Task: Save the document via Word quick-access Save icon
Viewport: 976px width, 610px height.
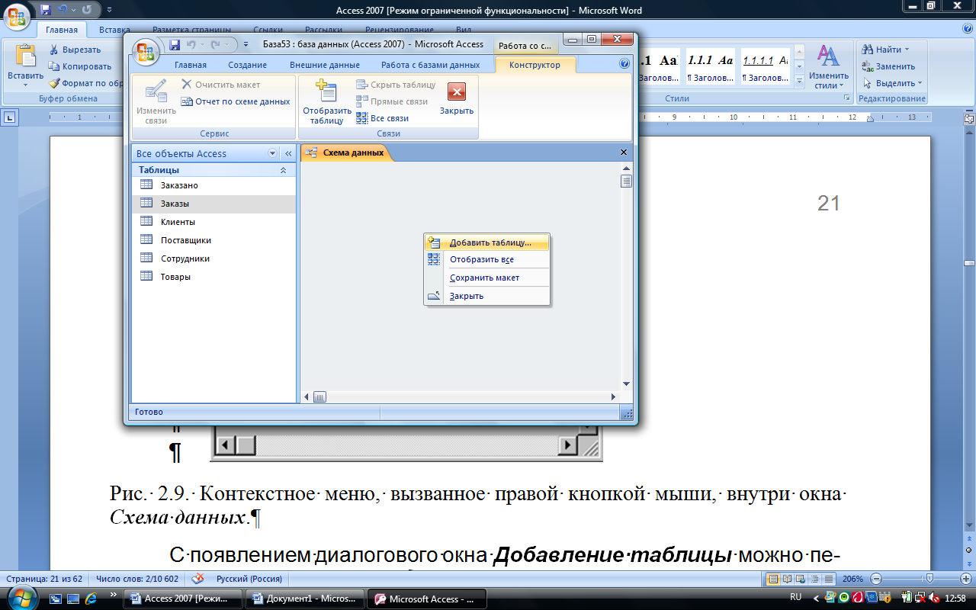Action: tap(45, 11)
